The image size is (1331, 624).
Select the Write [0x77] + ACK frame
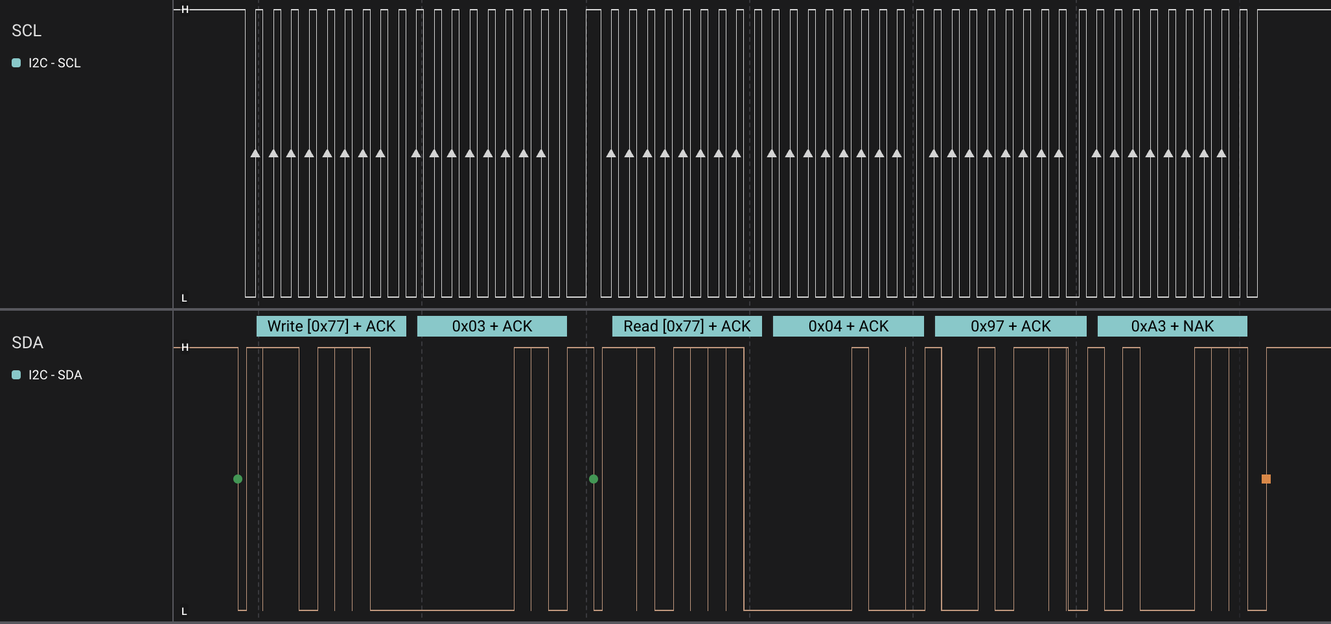331,326
